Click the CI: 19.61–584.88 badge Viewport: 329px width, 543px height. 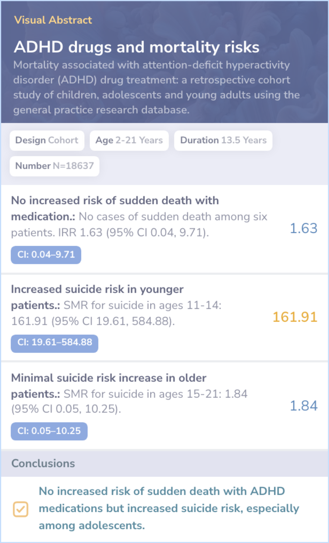(x=55, y=342)
